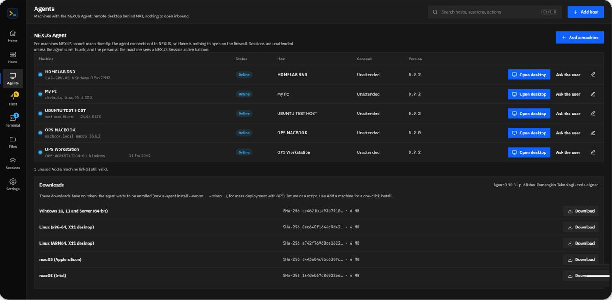Click '1 unused Add a machine link(s)' text
612x300 pixels.
[x=71, y=169]
